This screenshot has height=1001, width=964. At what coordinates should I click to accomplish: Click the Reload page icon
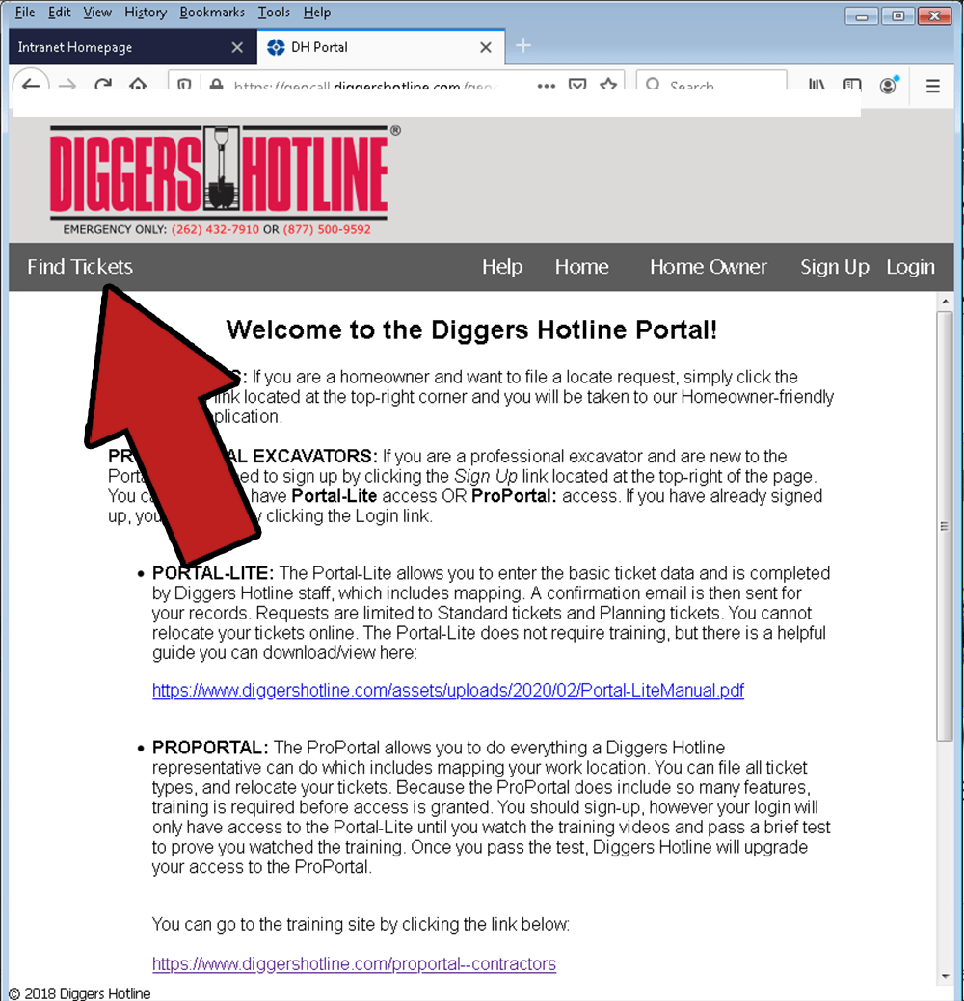102,85
